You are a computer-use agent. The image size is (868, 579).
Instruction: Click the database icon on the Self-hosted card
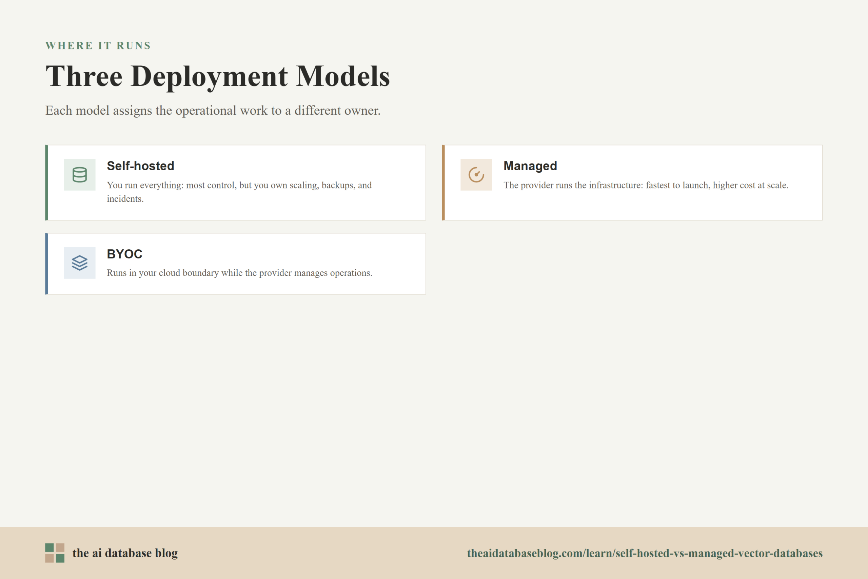[x=79, y=175]
